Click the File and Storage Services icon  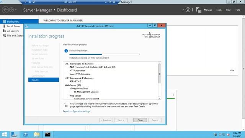4,36
